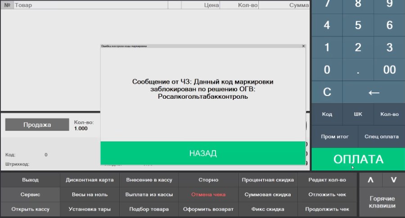This screenshot has height=218, width=405.
Task: Apply Процентная скидка discount
Action: click(x=268, y=180)
